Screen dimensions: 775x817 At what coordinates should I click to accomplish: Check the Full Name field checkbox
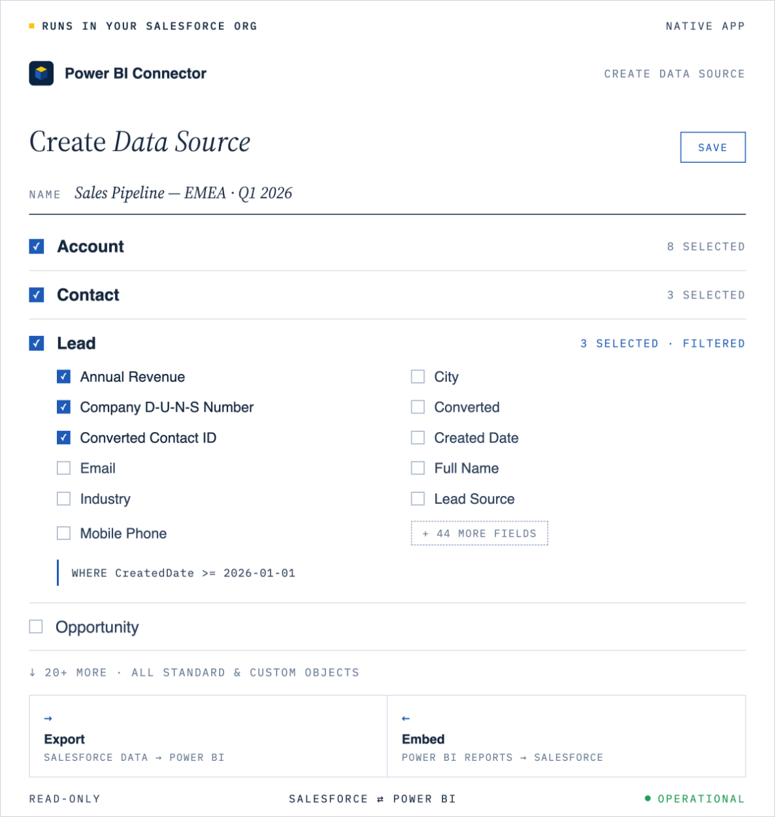(x=418, y=468)
